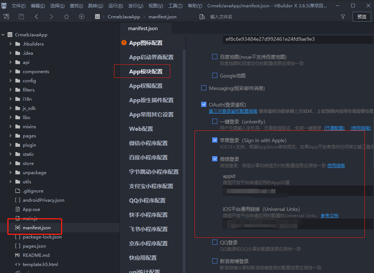Expand the .idea folder

click(x=10, y=53)
